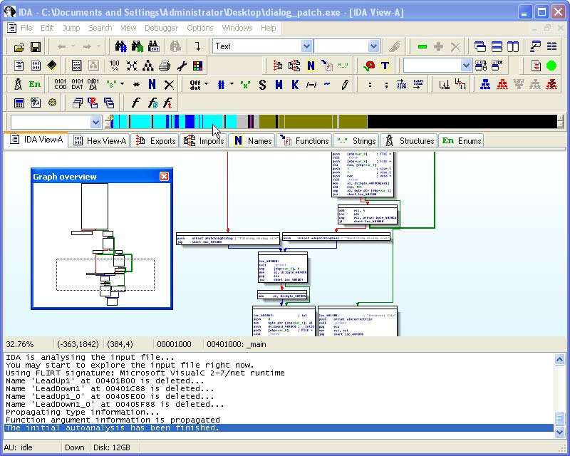The height and width of the screenshot is (456, 570).
Task: Click the output log scrollbar down arrow
Action: point(560,432)
